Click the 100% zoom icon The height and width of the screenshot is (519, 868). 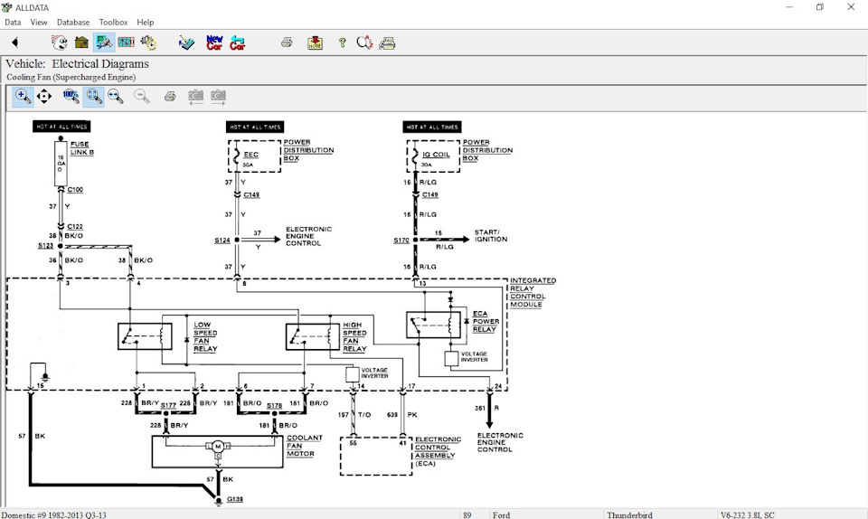71,96
